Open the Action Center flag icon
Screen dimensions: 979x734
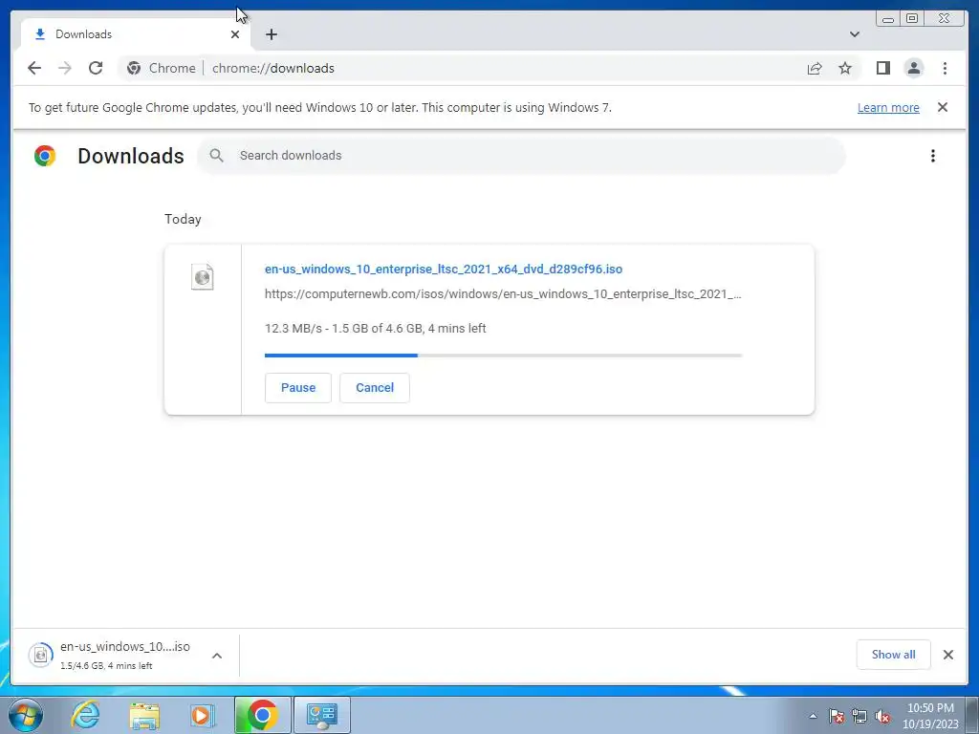[x=837, y=716]
